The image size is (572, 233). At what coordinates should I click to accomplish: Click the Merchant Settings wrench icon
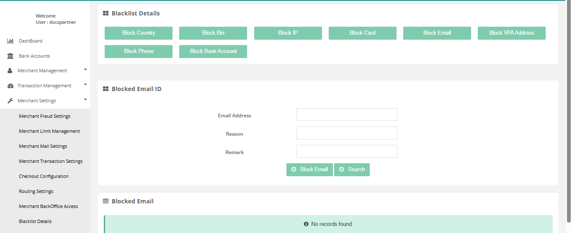tap(10, 101)
